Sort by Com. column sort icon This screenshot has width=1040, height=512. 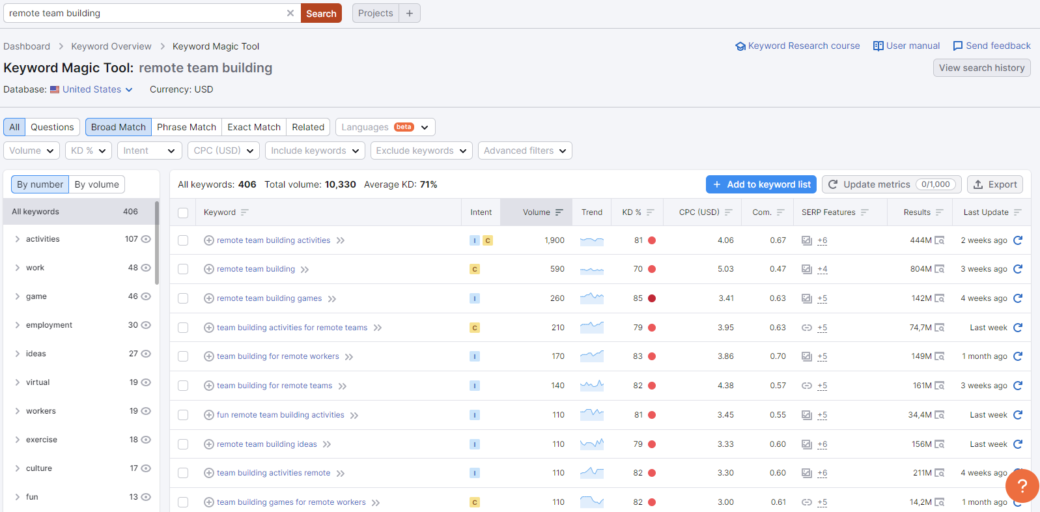[780, 212]
